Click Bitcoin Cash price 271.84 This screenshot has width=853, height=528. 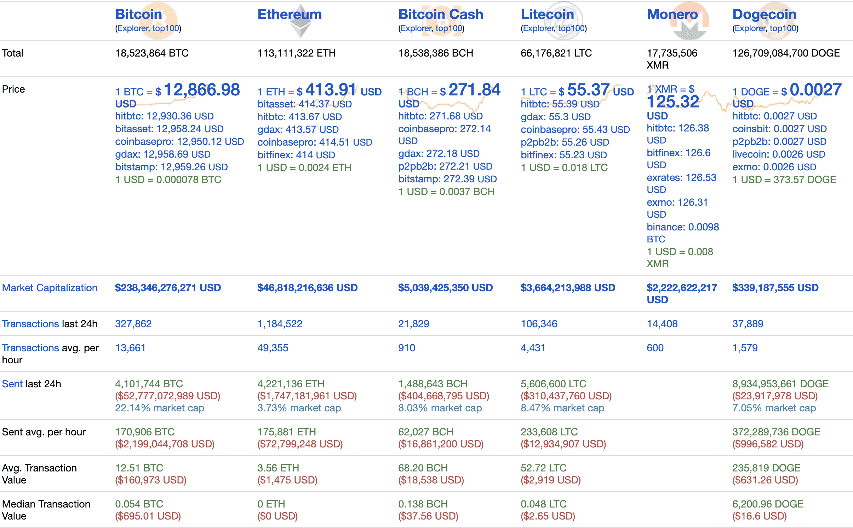pyautogui.click(x=474, y=89)
